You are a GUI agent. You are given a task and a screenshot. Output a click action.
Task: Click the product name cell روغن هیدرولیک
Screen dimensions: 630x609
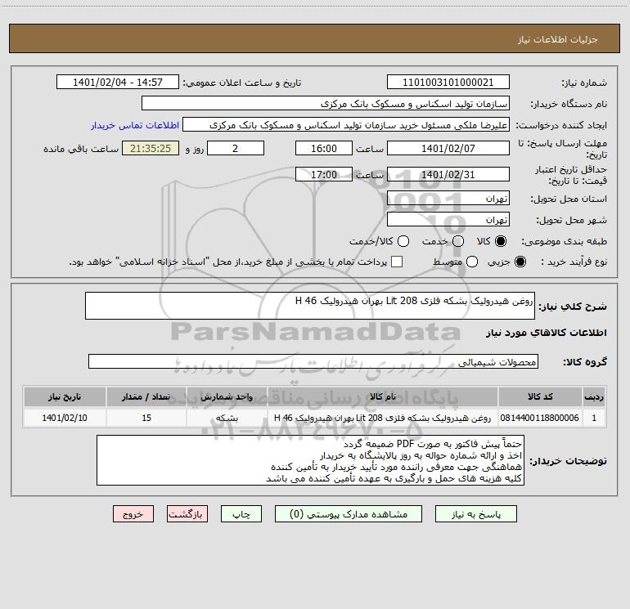pyautogui.click(x=383, y=418)
